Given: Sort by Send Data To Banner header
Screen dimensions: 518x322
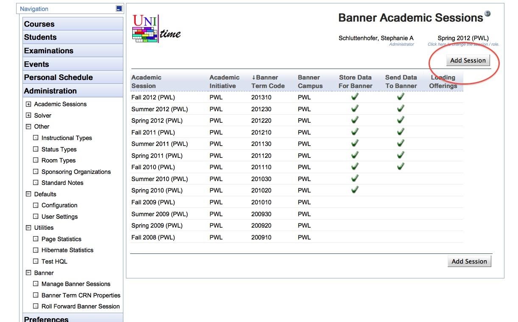Looking at the screenshot, I should point(401,82).
